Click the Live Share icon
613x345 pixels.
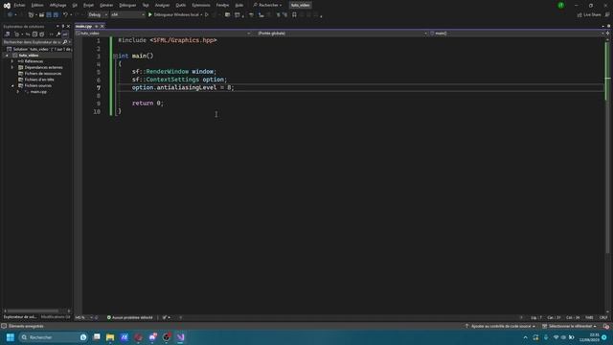pyautogui.click(x=579, y=15)
